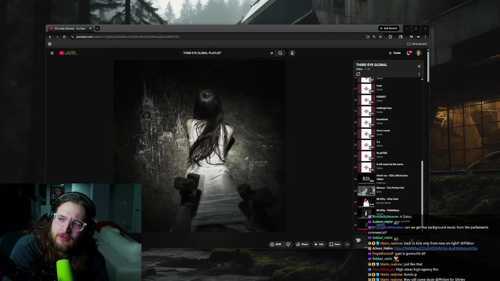Open the apps grid in bookmarks bar
The image size is (500, 281).
click(50, 44)
